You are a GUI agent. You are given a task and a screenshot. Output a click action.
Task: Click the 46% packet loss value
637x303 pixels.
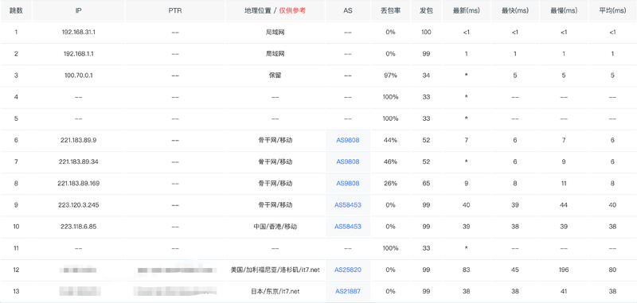click(390, 162)
